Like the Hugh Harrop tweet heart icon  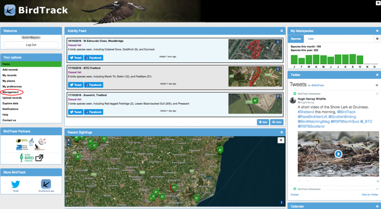point(300,181)
